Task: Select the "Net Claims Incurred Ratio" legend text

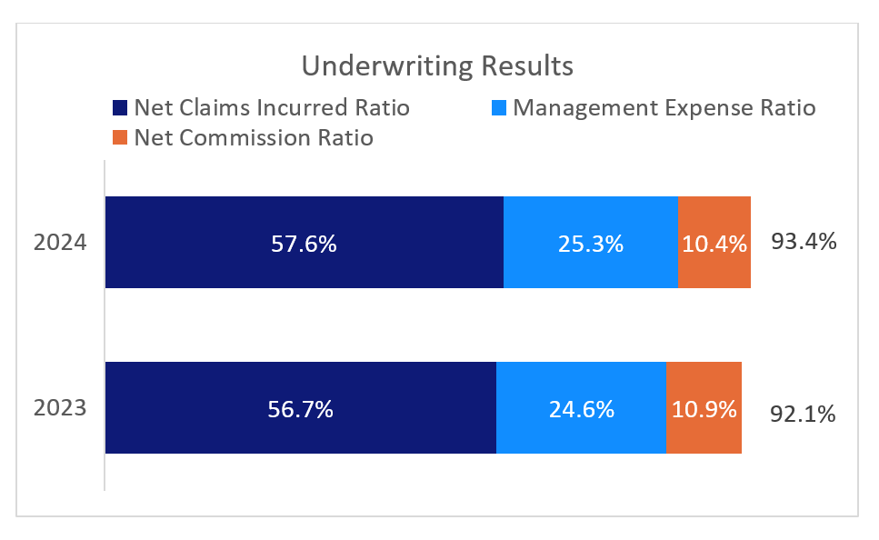Action: click(x=272, y=108)
